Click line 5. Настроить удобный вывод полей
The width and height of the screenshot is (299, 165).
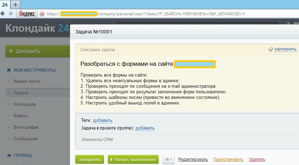[130, 103]
